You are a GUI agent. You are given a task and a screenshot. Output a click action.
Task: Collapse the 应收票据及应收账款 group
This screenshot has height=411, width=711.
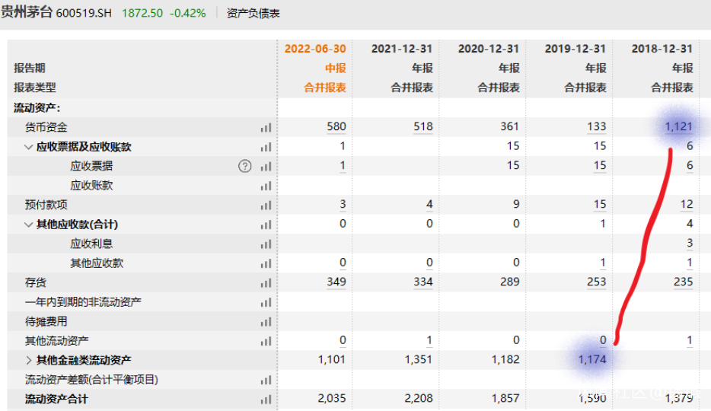[29, 147]
